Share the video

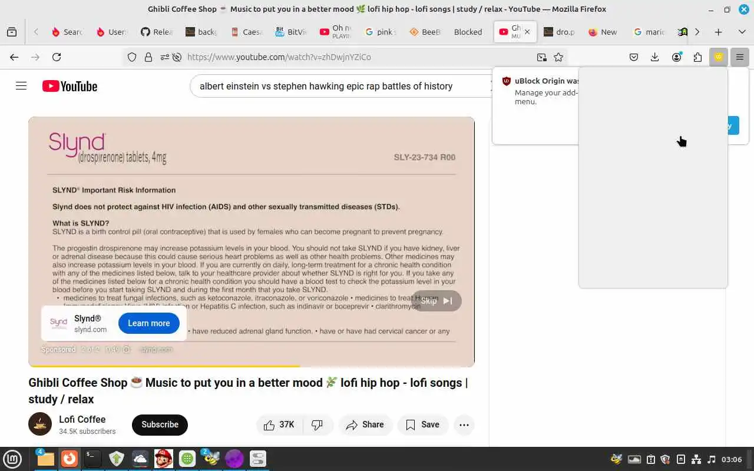pos(365,424)
